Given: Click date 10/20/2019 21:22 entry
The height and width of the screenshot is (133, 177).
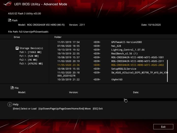Looking at the screenshot, I should (x=68, y=79).
